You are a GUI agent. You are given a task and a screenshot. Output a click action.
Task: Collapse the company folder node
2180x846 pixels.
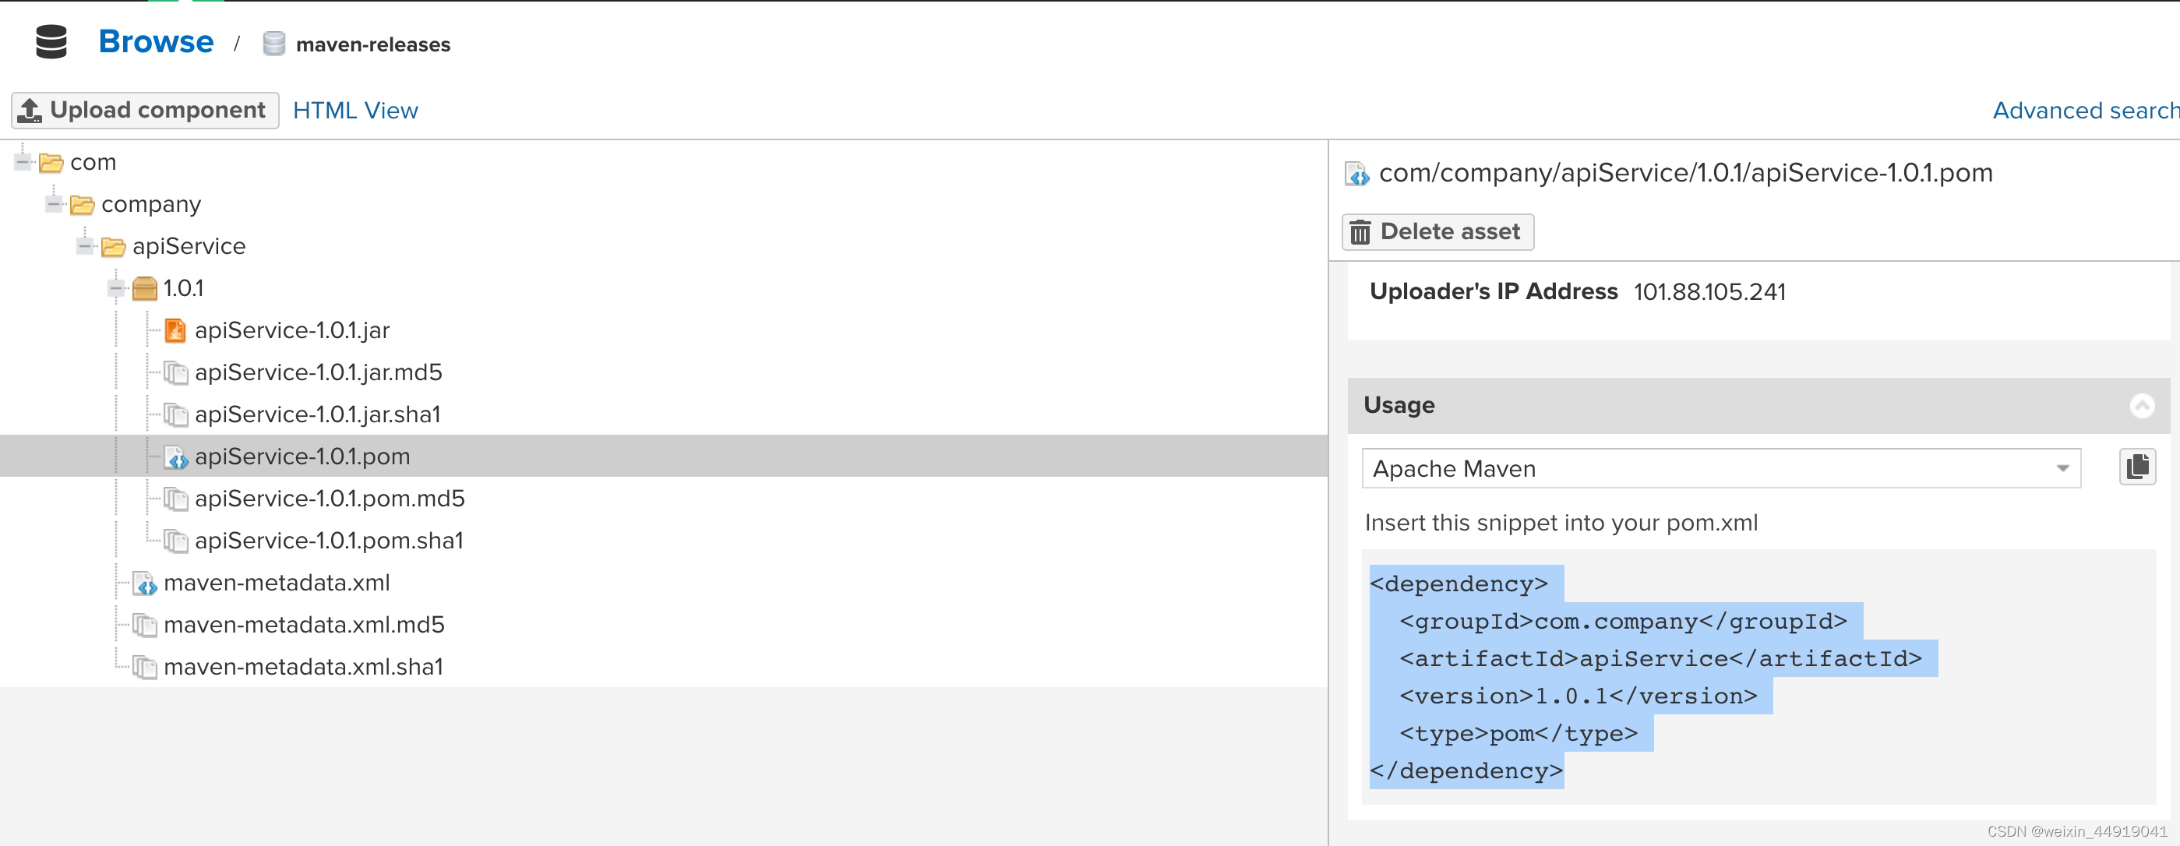[x=55, y=205]
